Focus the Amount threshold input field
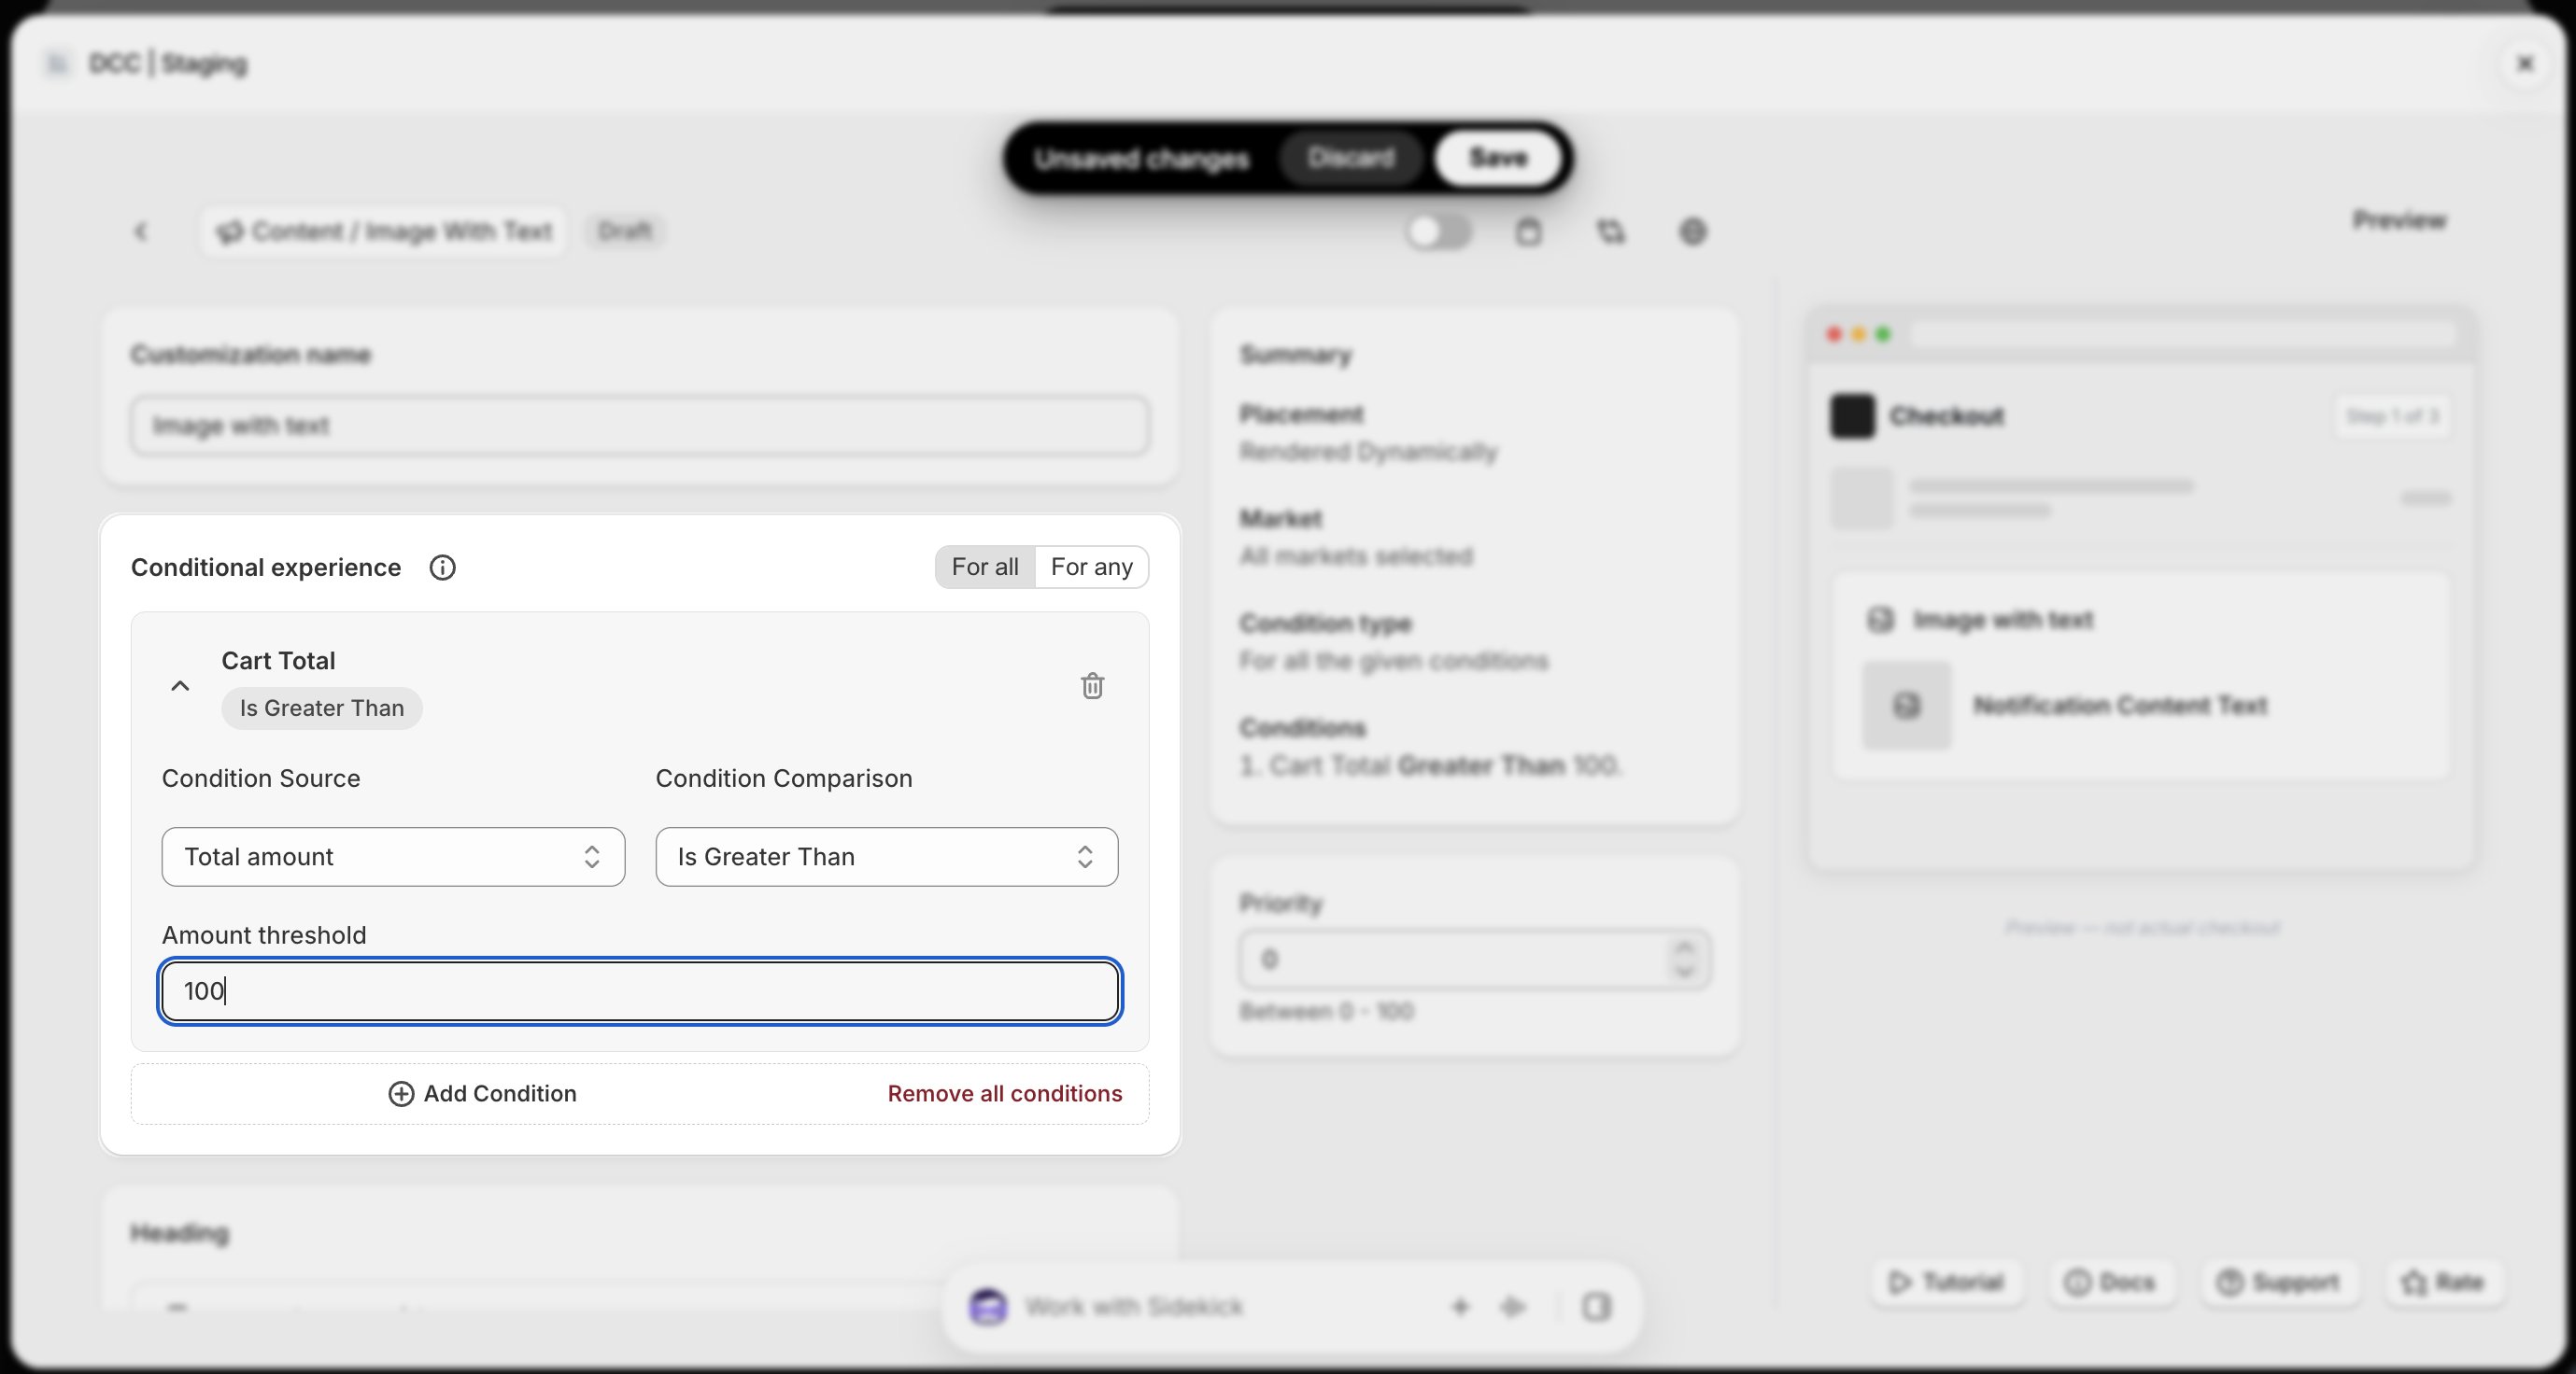 [640, 991]
